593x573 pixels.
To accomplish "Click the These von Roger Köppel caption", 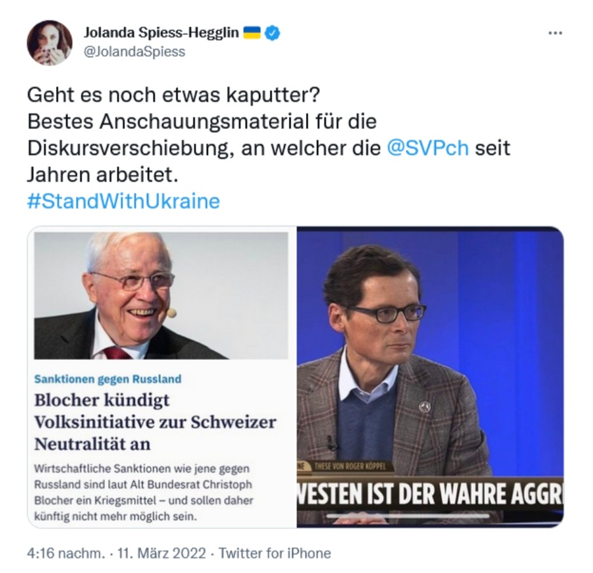I will (x=350, y=467).
